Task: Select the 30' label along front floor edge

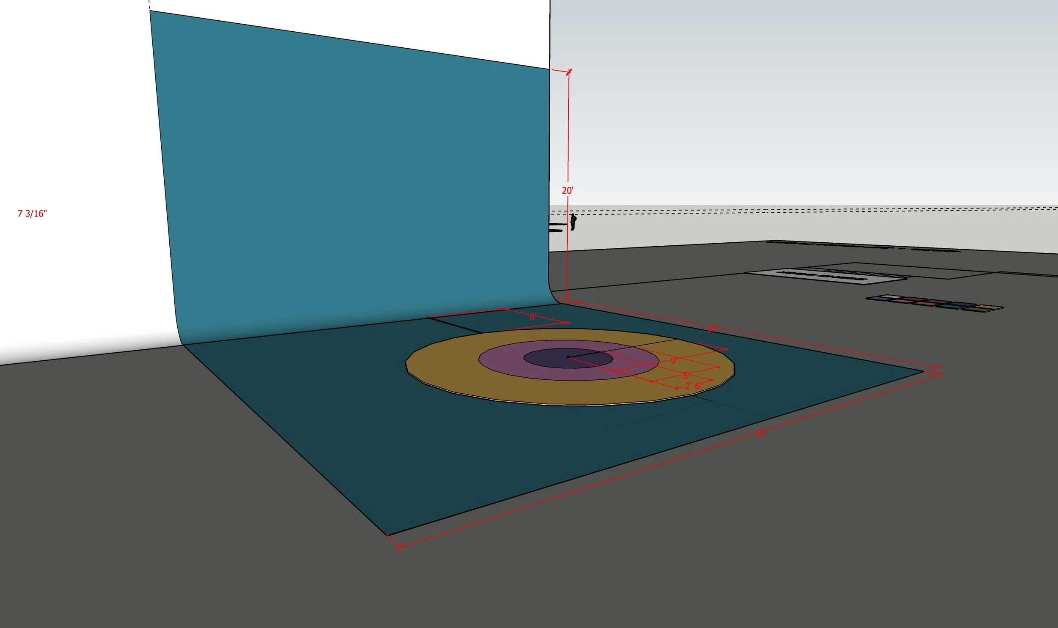Action: (760, 433)
